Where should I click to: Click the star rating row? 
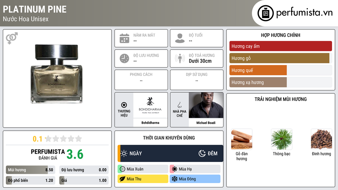(x=63, y=139)
